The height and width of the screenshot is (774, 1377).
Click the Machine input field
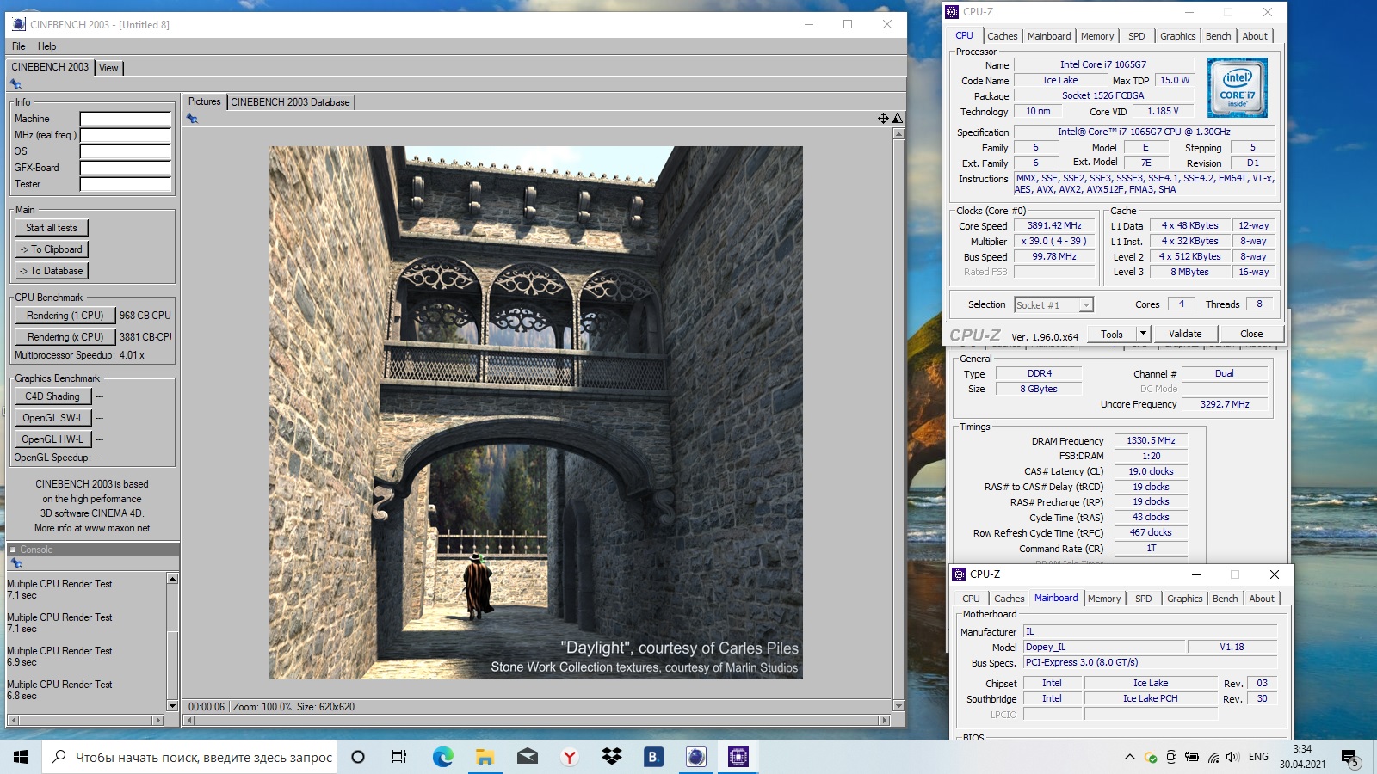126,119
